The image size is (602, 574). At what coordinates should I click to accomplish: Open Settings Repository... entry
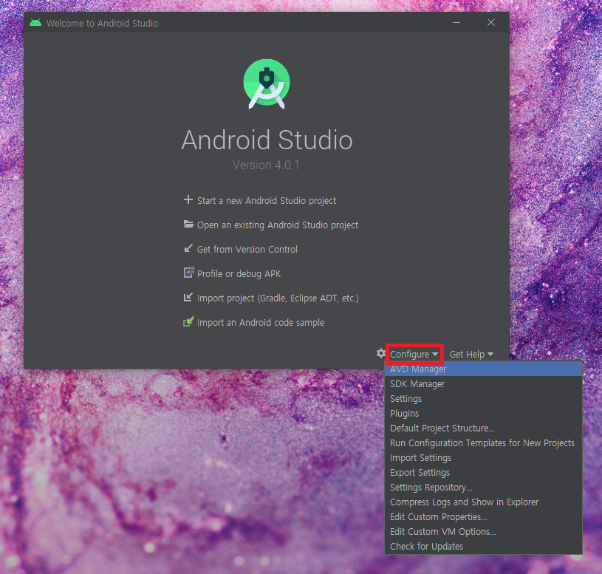[483, 488]
